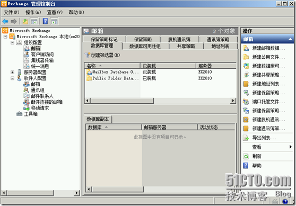This screenshot has height=206, width=296.
Task: Sort by the 数据库 column header
Action: pos(114,128)
